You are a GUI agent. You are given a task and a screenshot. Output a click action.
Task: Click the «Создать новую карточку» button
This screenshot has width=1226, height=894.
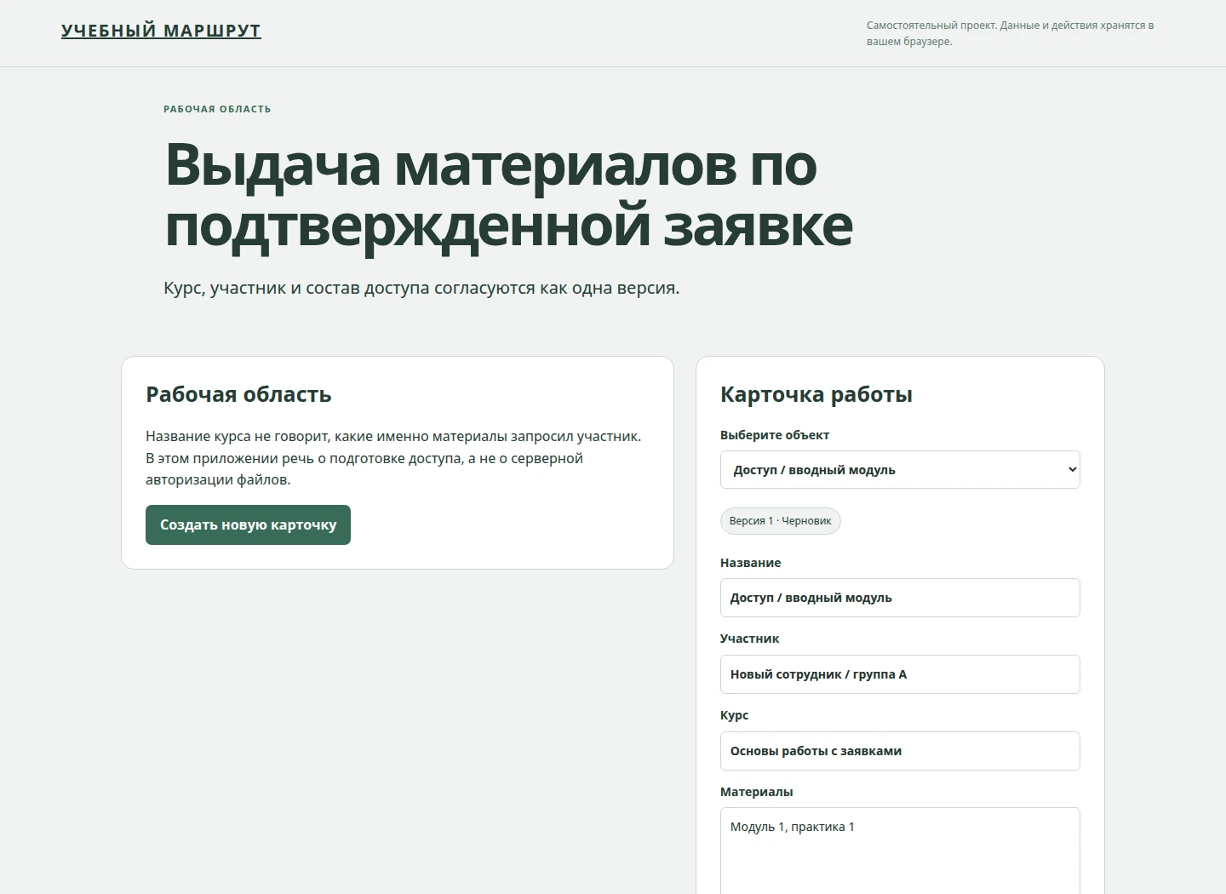click(248, 524)
